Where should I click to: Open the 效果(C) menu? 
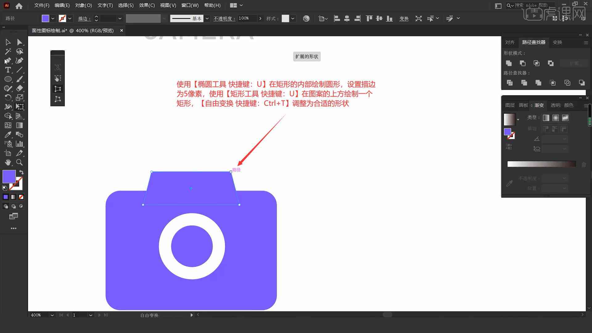point(147,5)
